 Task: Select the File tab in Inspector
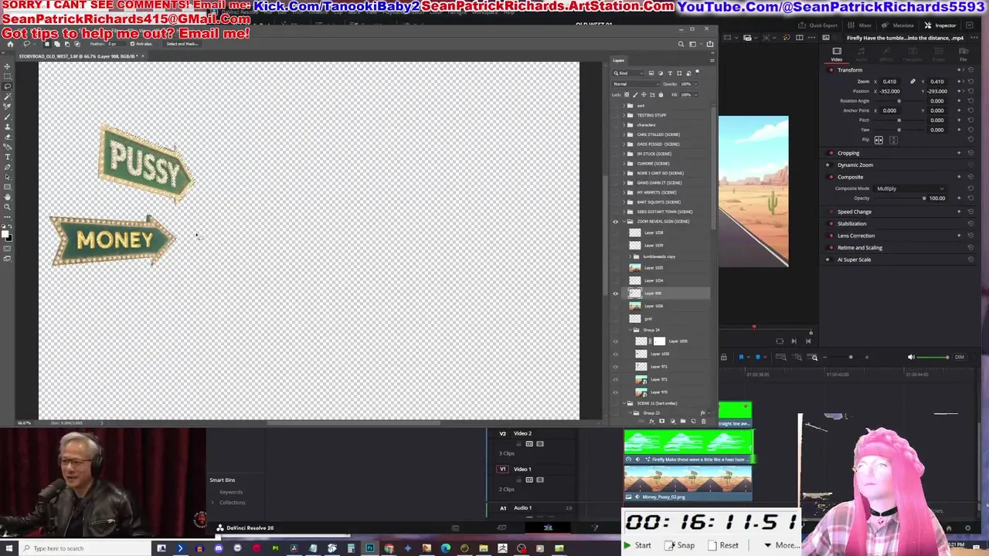click(x=964, y=54)
